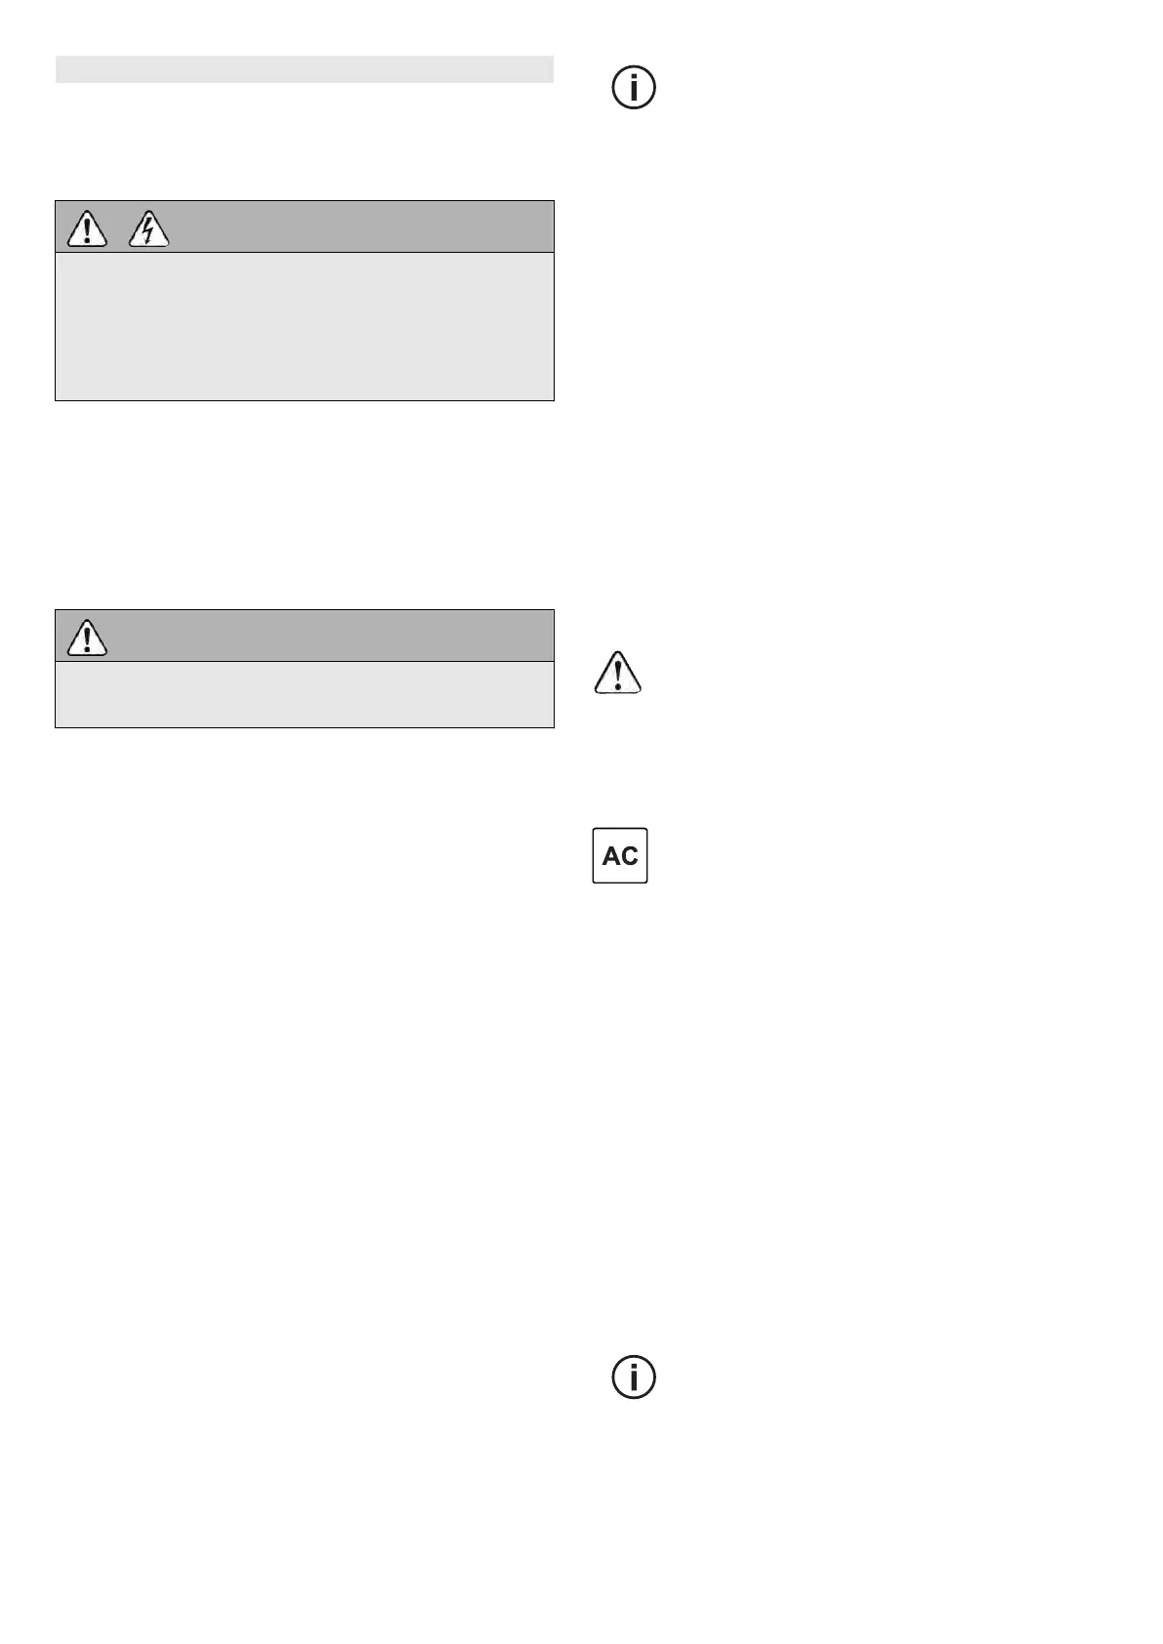
Task: Click the warning triangle in the single-icon warning header
Action: tap(87, 637)
